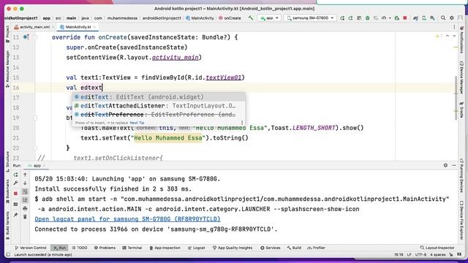
Task: Click the Pin Tab icon in Run panel
Action: coord(16,215)
